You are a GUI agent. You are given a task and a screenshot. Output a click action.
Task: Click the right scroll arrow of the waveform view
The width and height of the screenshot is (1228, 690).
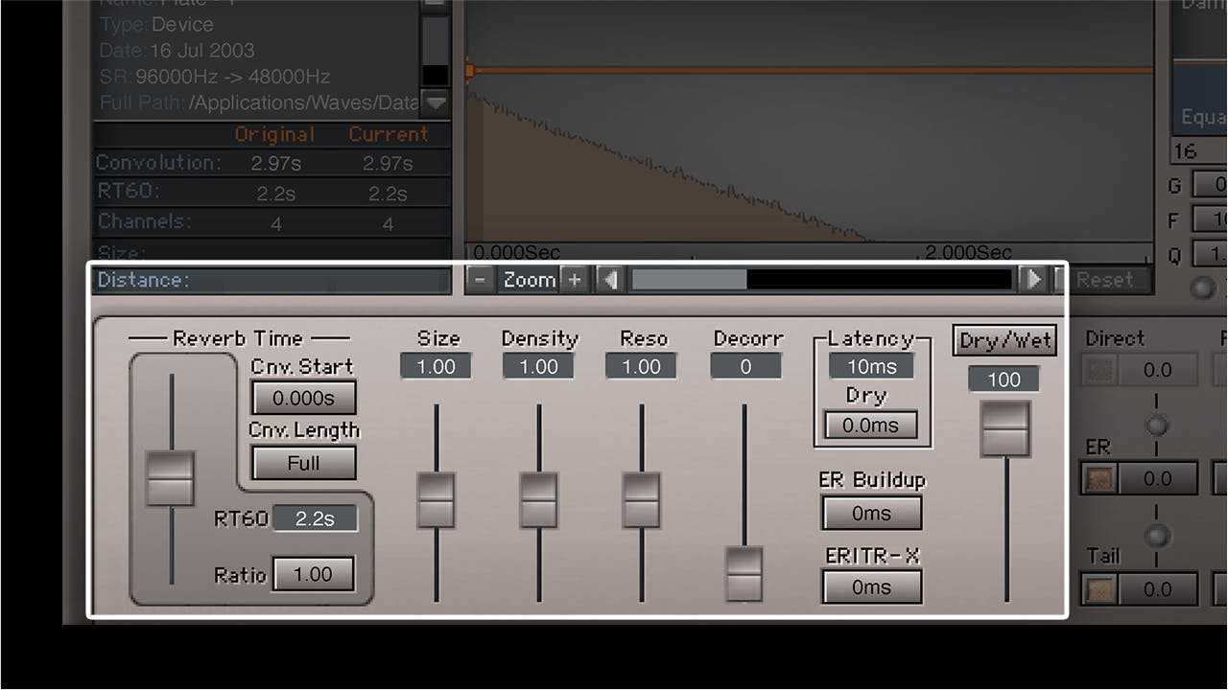(x=1035, y=279)
